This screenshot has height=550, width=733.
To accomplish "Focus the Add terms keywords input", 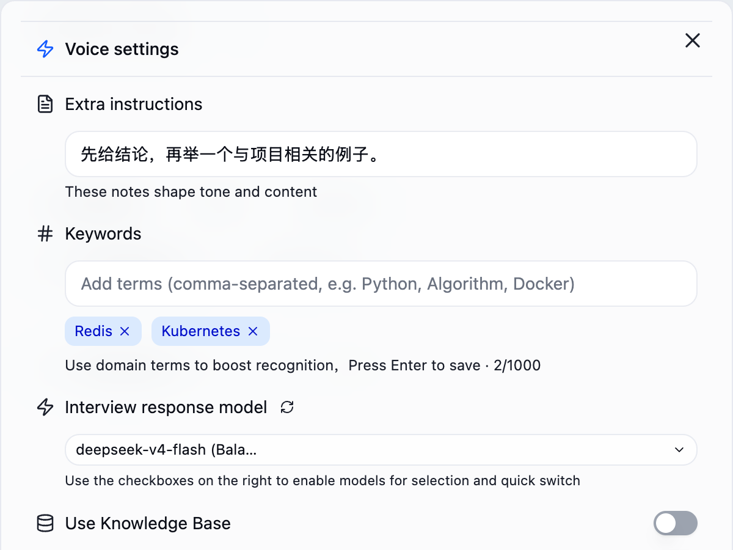I will (381, 284).
